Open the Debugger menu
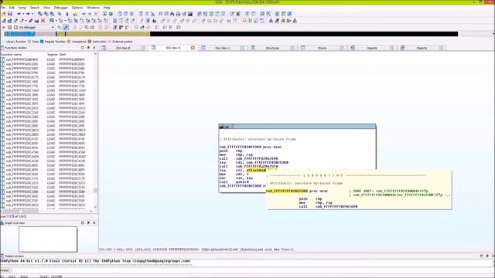This screenshot has height=278, width=495. click(61, 8)
